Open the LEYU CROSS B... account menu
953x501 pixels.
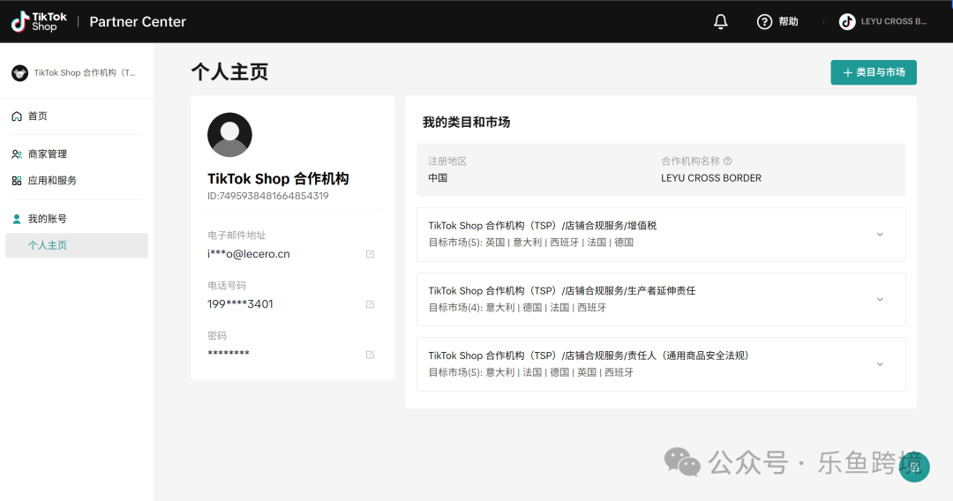coord(882,21)
